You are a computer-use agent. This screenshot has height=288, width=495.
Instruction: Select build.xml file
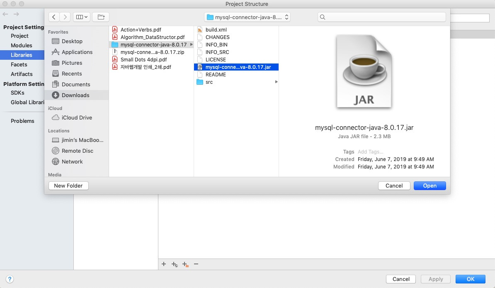236,30
